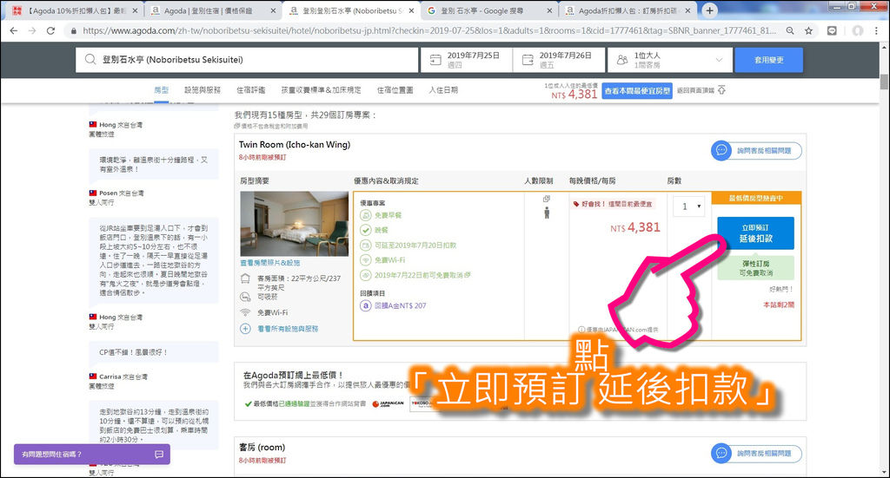Click the 2019年7月22日前可免費取消 text
Screen dimensions: 890x478
419,275
